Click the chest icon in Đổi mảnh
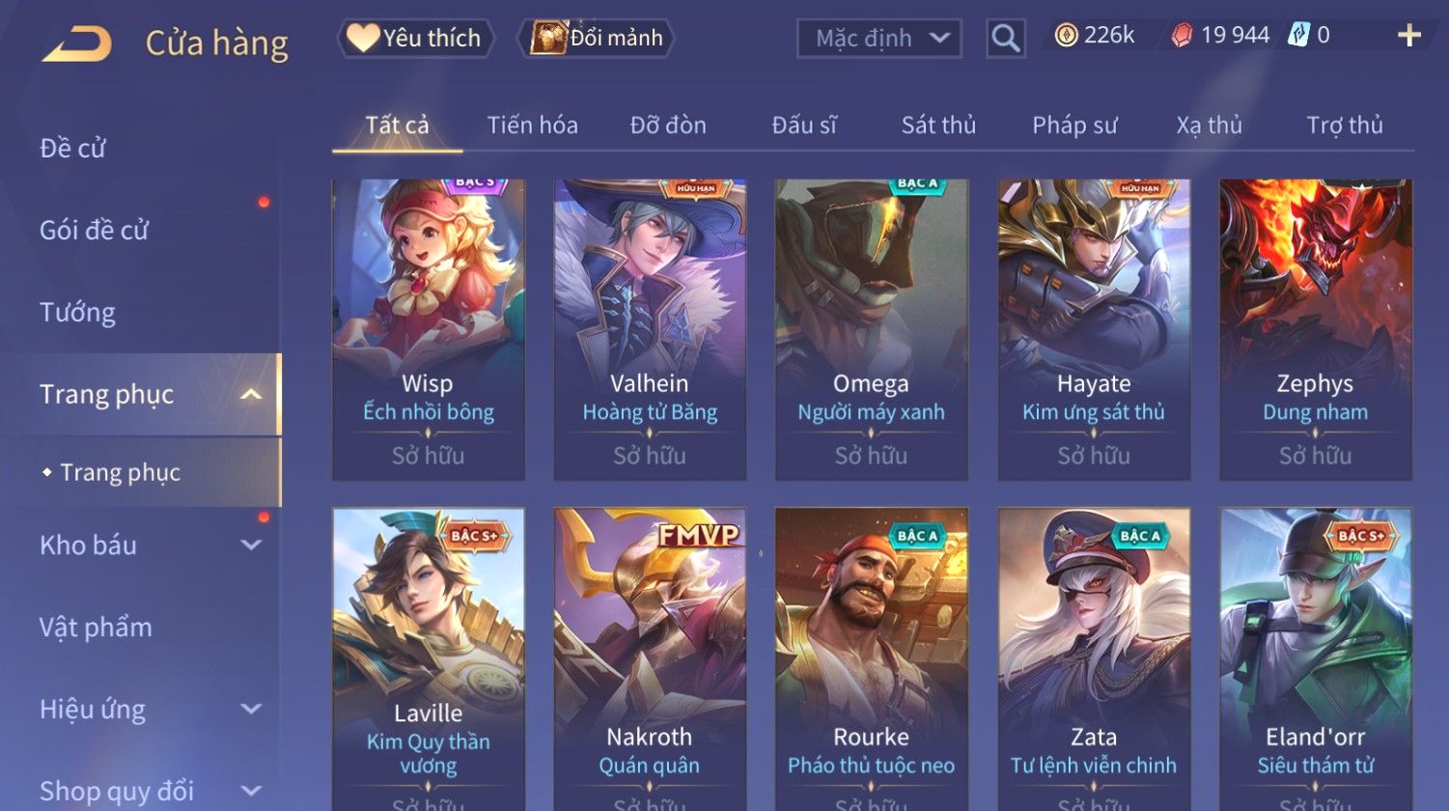Viewport: 1449px width, 811px height. 547,38
